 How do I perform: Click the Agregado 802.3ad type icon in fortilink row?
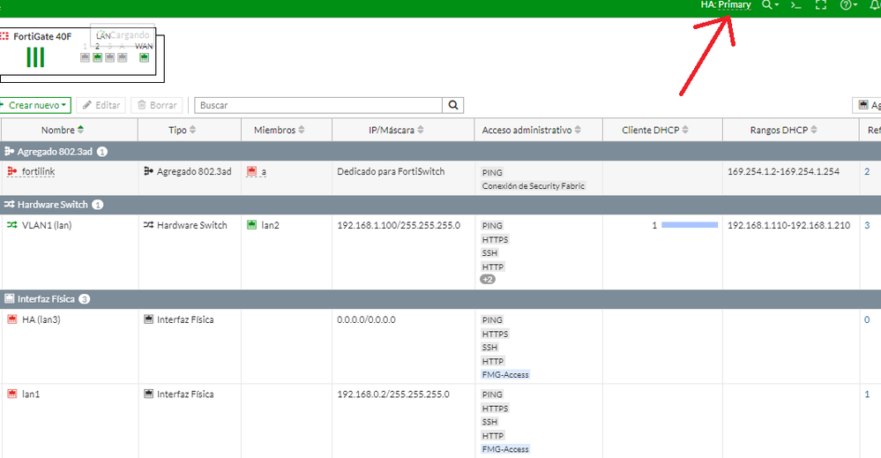coord(148,171)
